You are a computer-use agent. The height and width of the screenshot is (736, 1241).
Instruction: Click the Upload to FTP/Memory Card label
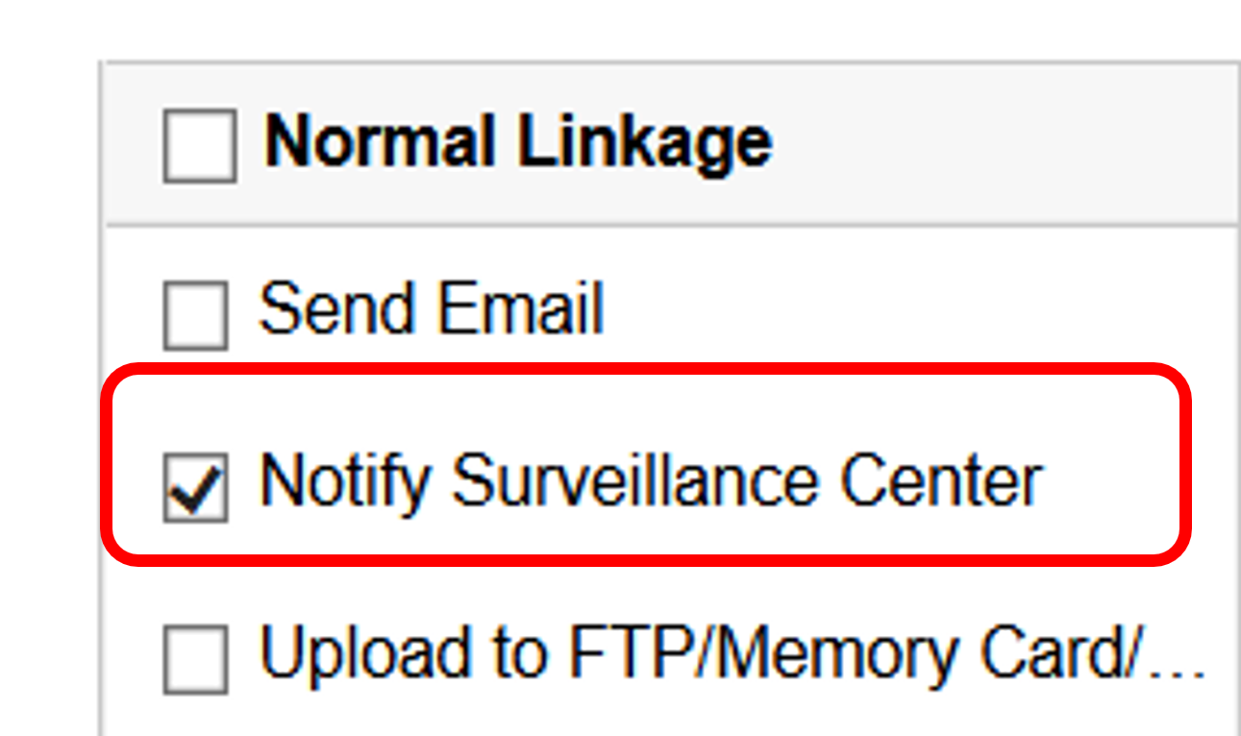pyautogui.click(x=731, y=653)
